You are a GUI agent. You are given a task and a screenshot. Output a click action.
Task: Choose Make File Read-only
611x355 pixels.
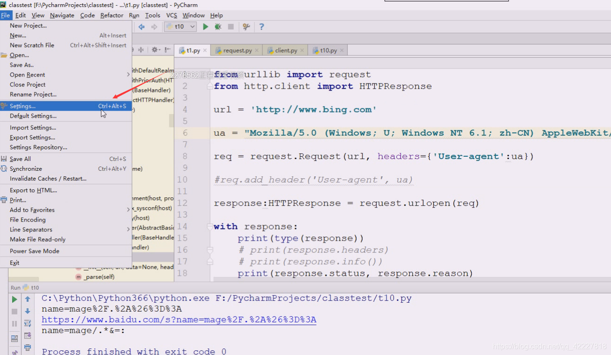[66, 239]
